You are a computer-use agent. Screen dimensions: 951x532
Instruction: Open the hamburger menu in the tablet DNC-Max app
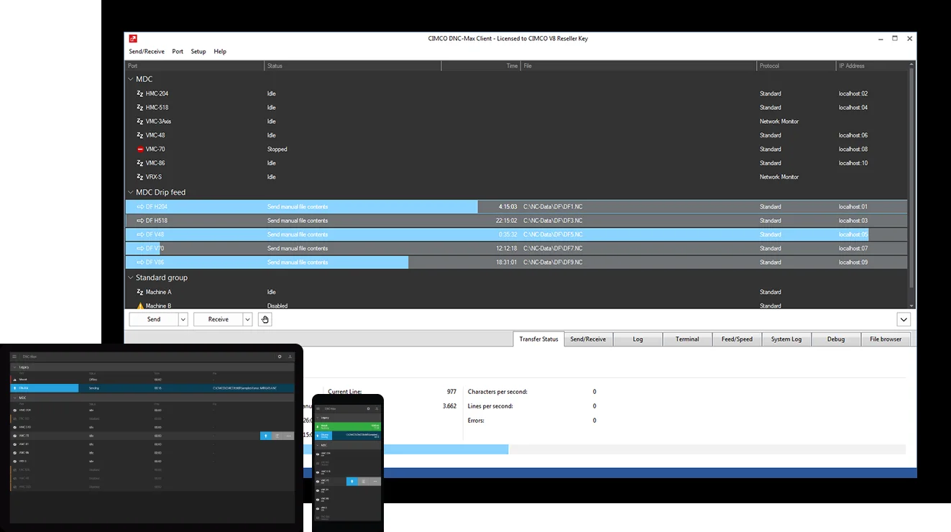[x=14, y=357]
